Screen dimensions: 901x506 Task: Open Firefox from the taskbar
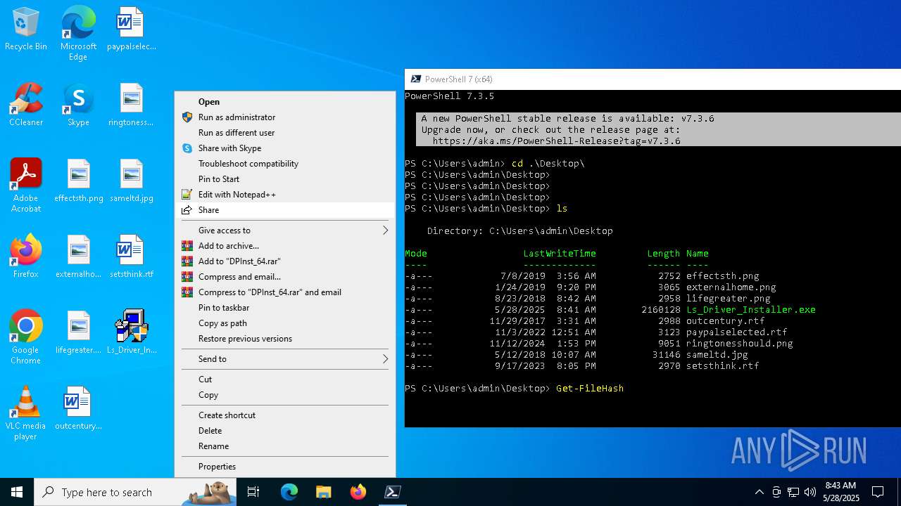[x=358, y=492]
